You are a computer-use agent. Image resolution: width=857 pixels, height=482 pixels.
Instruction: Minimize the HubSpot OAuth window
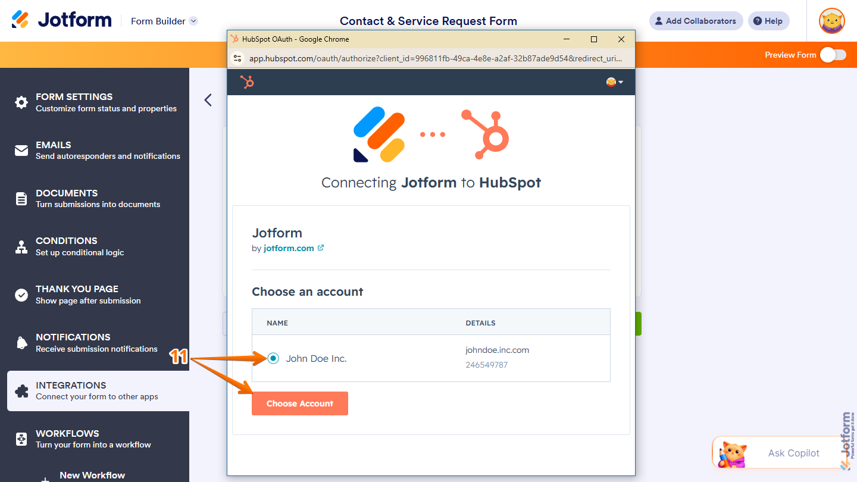566,39
